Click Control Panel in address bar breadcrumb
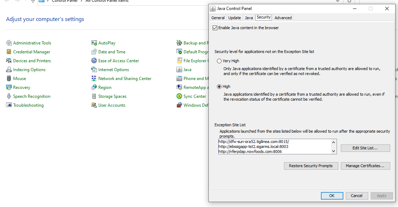The width and height of the screenshot is (398, 207). (x=65, y=1)
